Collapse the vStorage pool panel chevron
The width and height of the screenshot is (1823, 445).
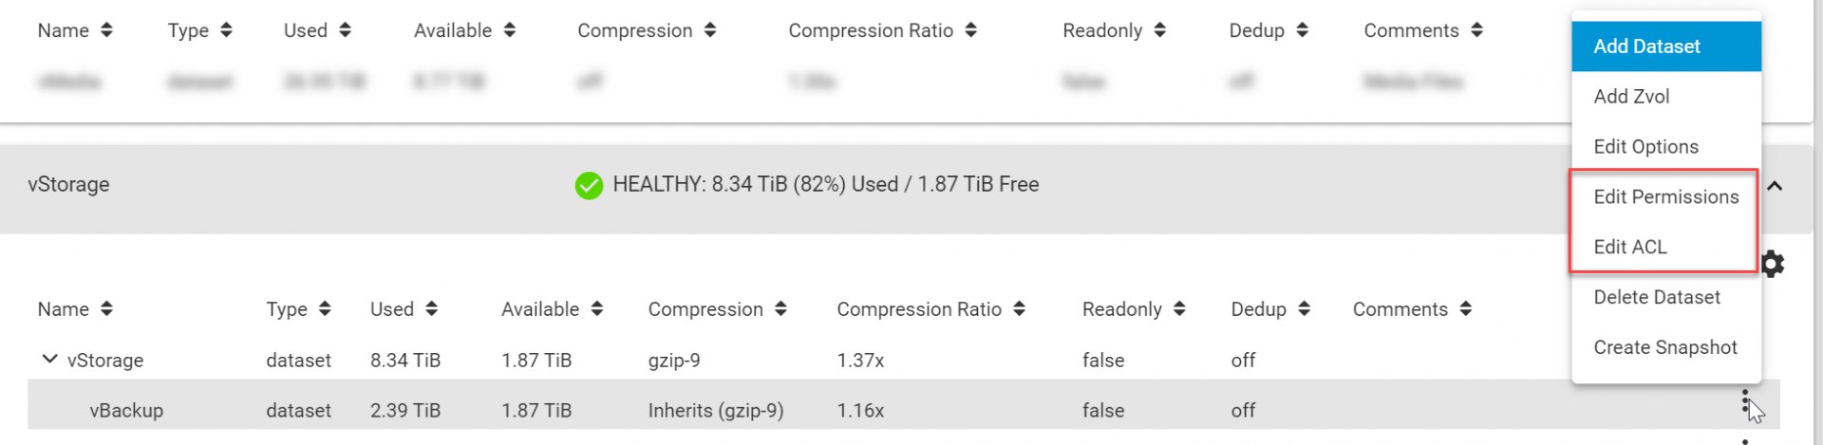(1775, 186)
